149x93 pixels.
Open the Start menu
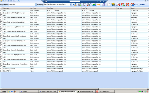click(3, 91)
